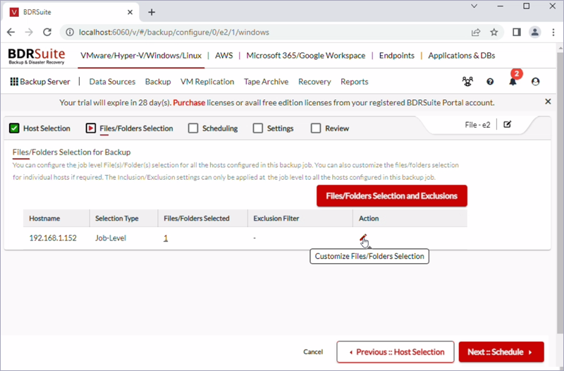Open the Data Sources menu

coord(112,82)
